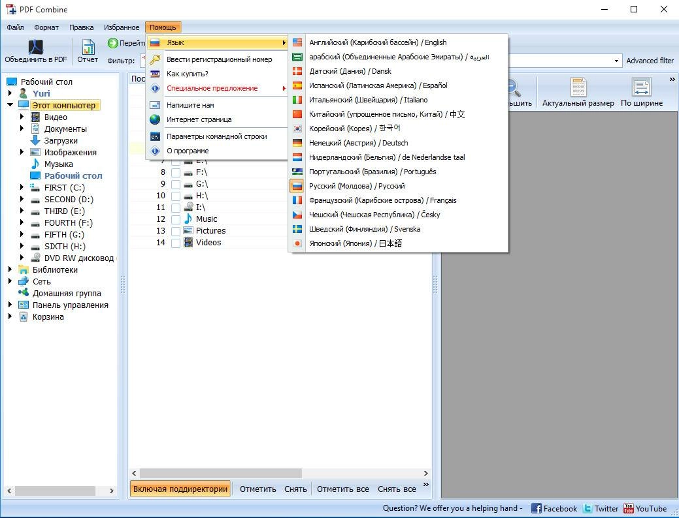Click the Italian flag icon
The width and height of the screenshot is (679, 518).
point(297,100)
